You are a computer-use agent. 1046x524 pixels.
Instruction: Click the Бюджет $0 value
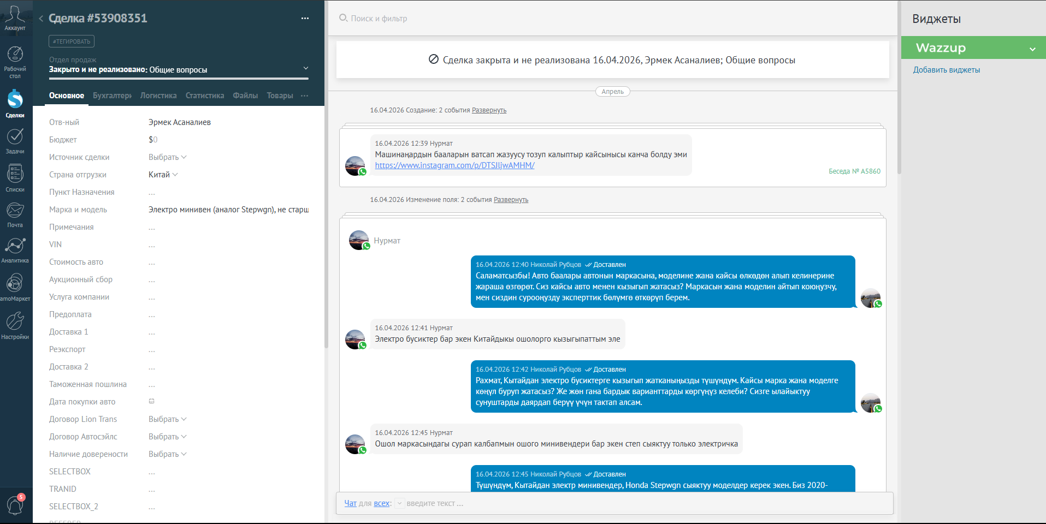[153, 140]
